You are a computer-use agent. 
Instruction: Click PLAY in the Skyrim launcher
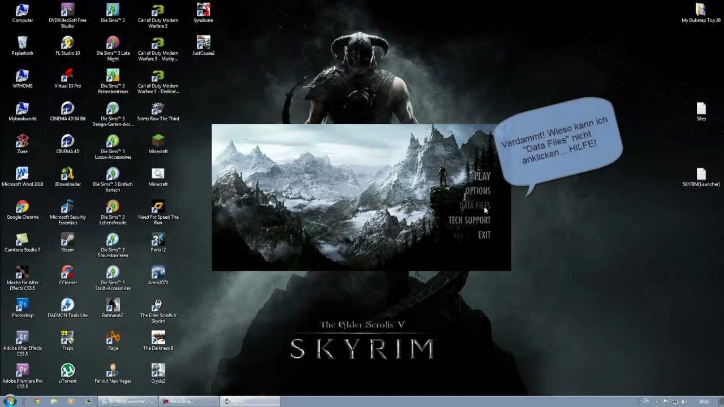pos(482,176)
